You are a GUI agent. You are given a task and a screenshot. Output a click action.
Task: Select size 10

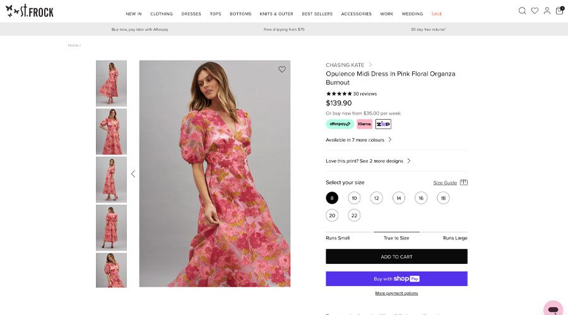click(354, 198)
